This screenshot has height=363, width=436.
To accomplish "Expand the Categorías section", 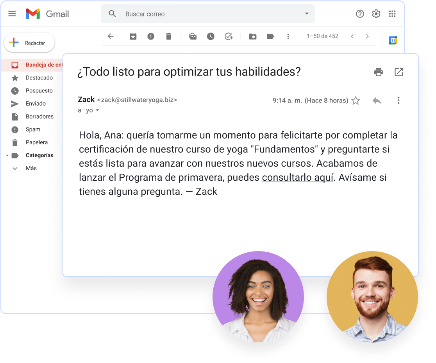I will [7, 156].
